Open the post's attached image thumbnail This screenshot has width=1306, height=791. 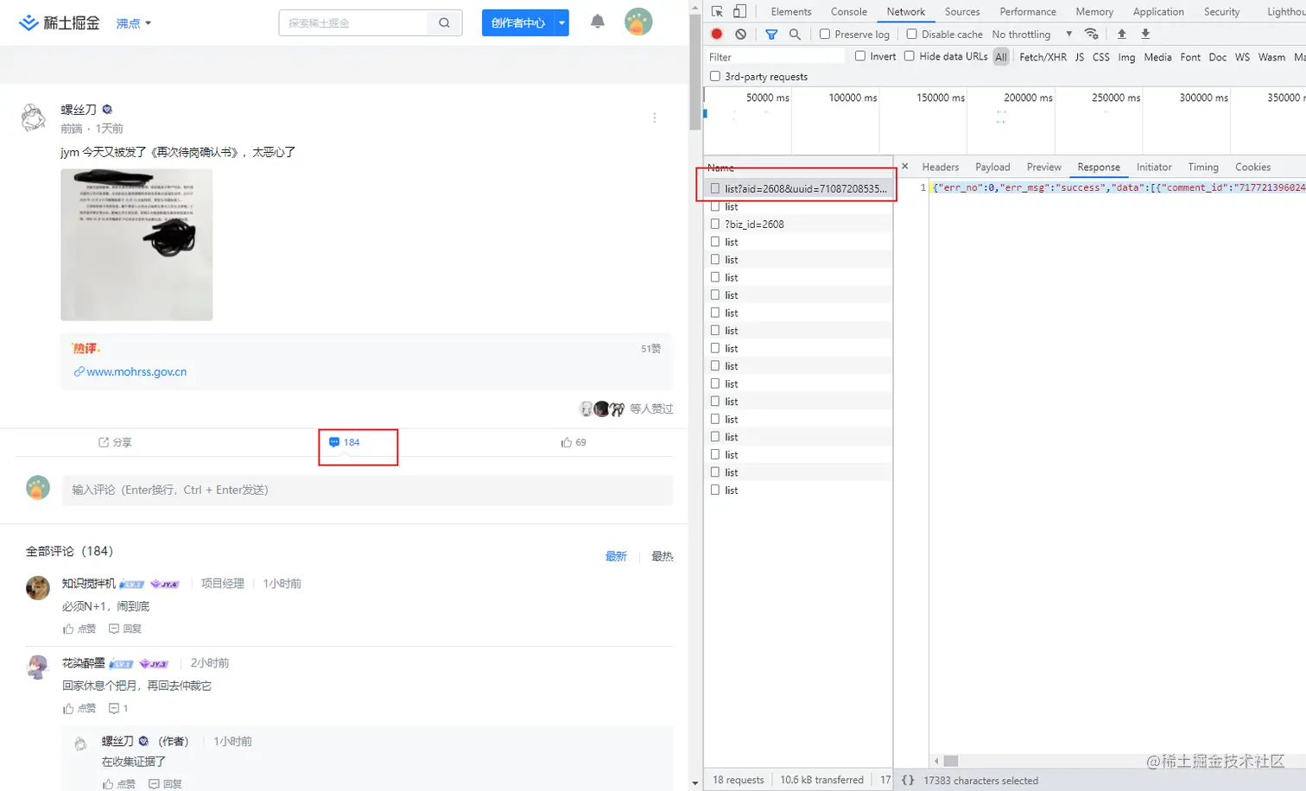pyautogui.click(x=136, y=245)
